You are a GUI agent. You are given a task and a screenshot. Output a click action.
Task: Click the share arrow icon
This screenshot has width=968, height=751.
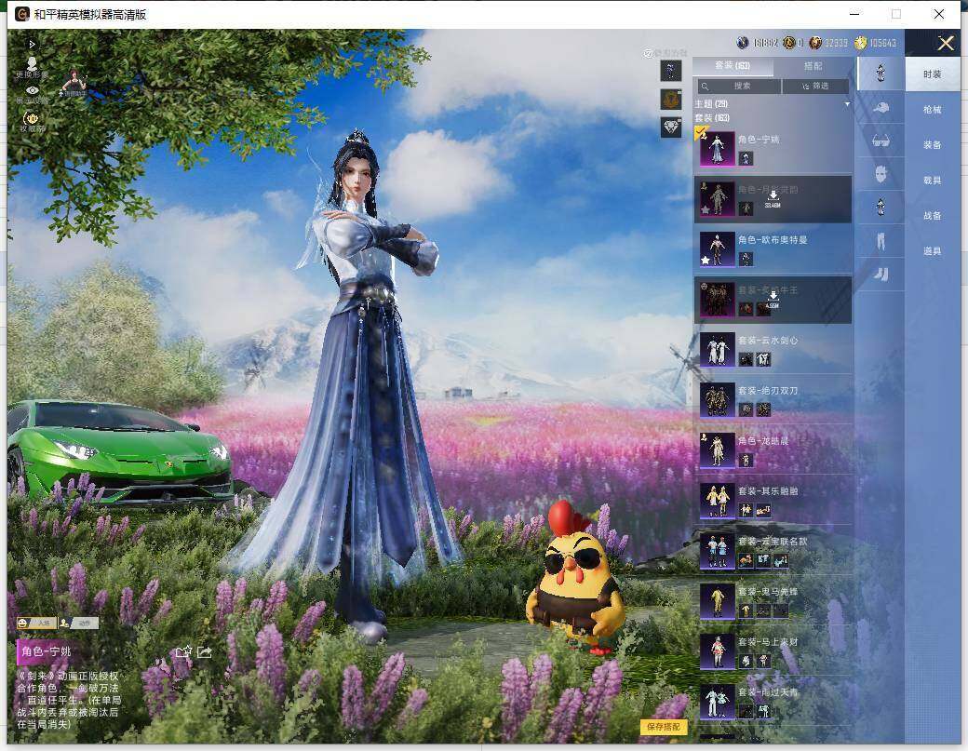205,651
